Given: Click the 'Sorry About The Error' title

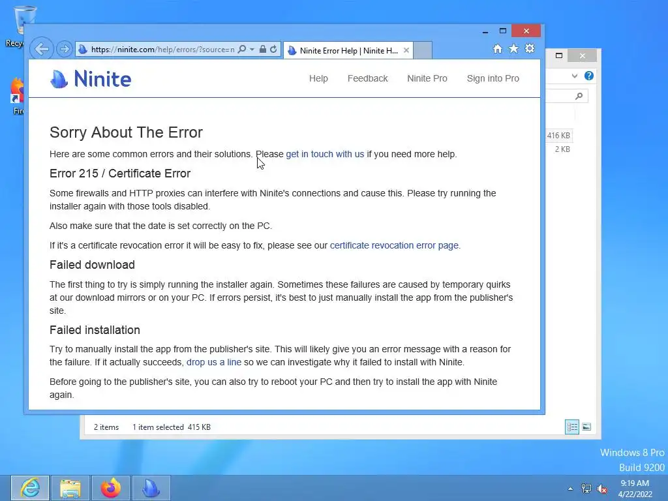Looking at the screenshot, I should coord(126,132).
